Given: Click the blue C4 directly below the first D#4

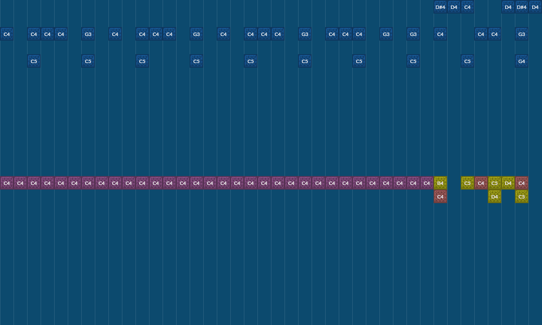Looking at the screenshot, I should pyautogui.click(x=440, y=34).
